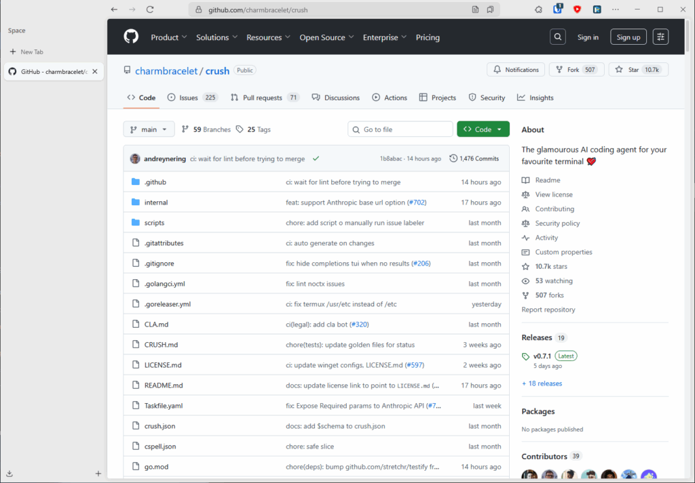Click the Notifications bell button
This screenshot has height=483, width=695.
(x=516, y=70)
